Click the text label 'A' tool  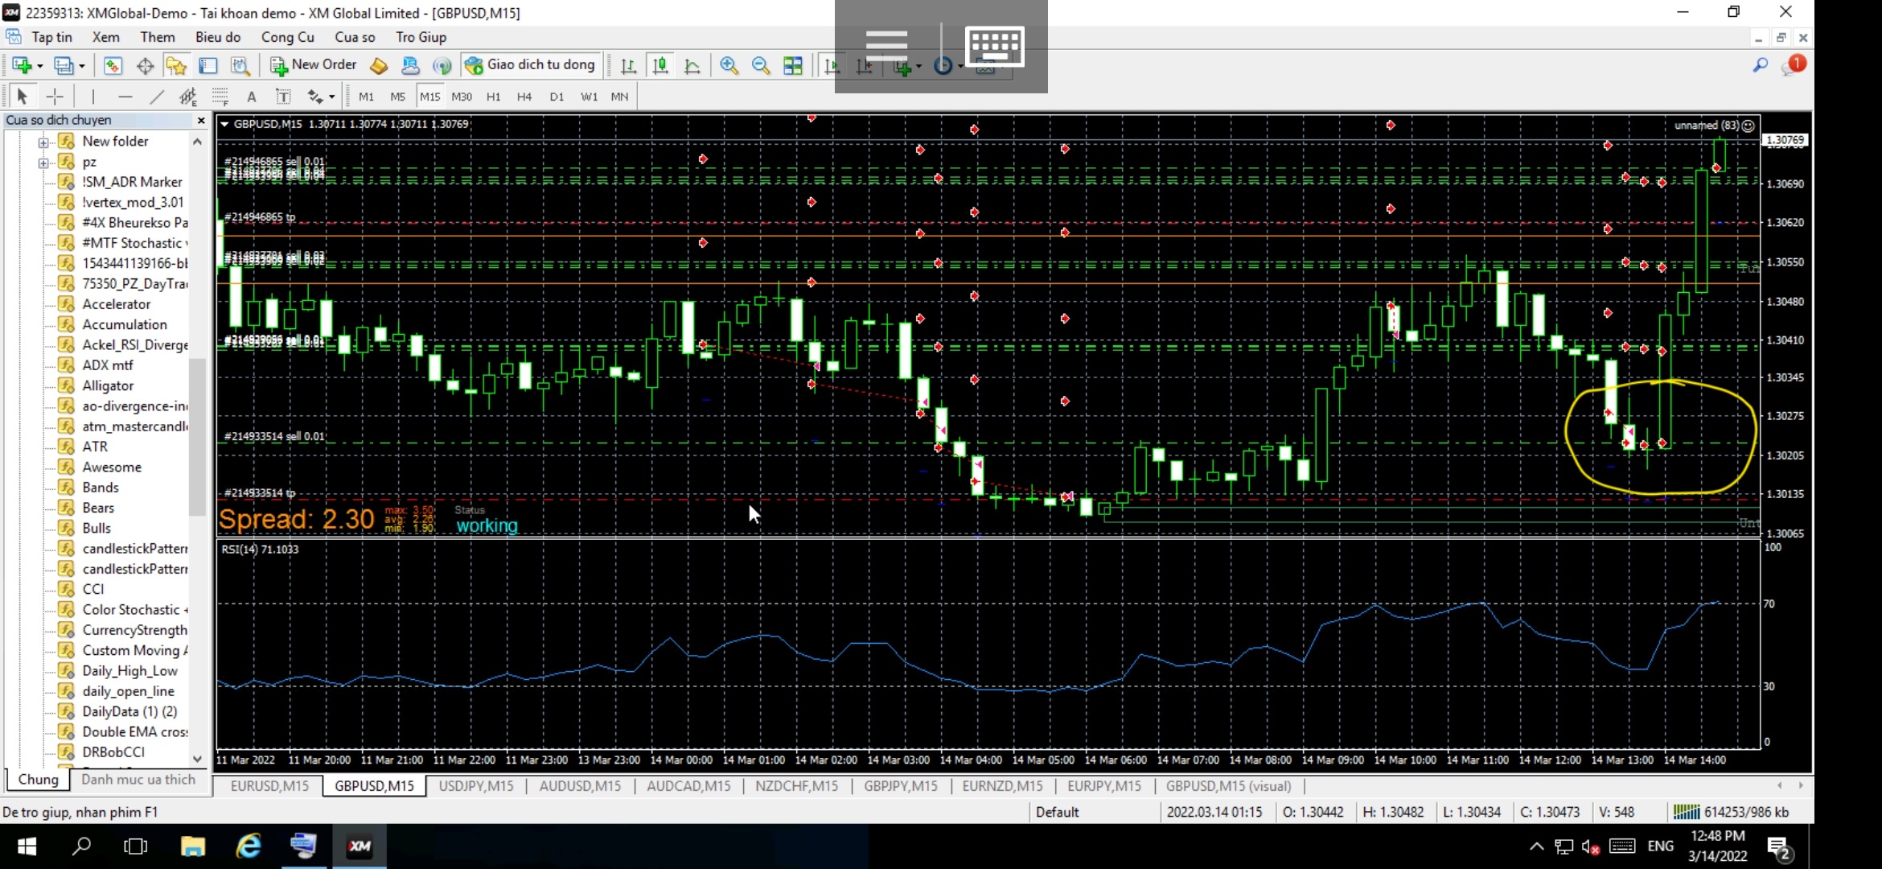tap(252, 97)
